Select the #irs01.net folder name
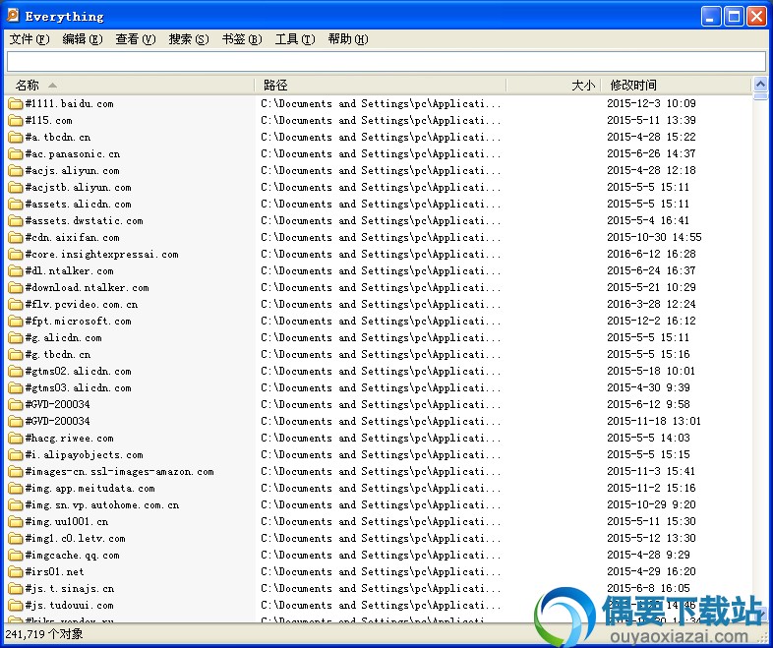773x648 pixels. pos(54,572)
